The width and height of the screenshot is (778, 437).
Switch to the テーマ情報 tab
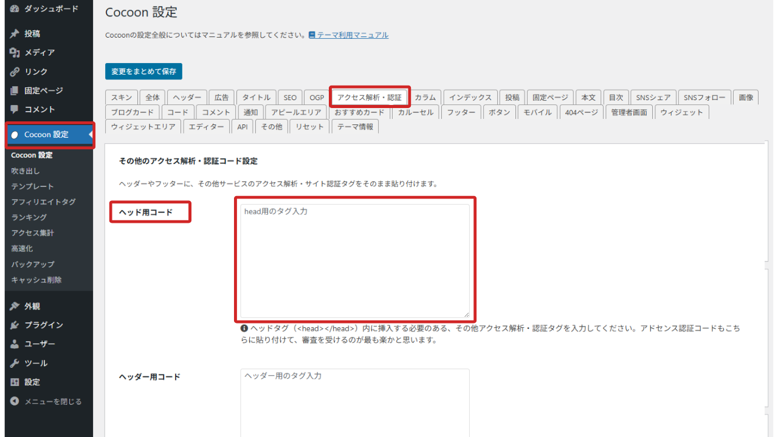pyautogui.click(x=355, y=127)
